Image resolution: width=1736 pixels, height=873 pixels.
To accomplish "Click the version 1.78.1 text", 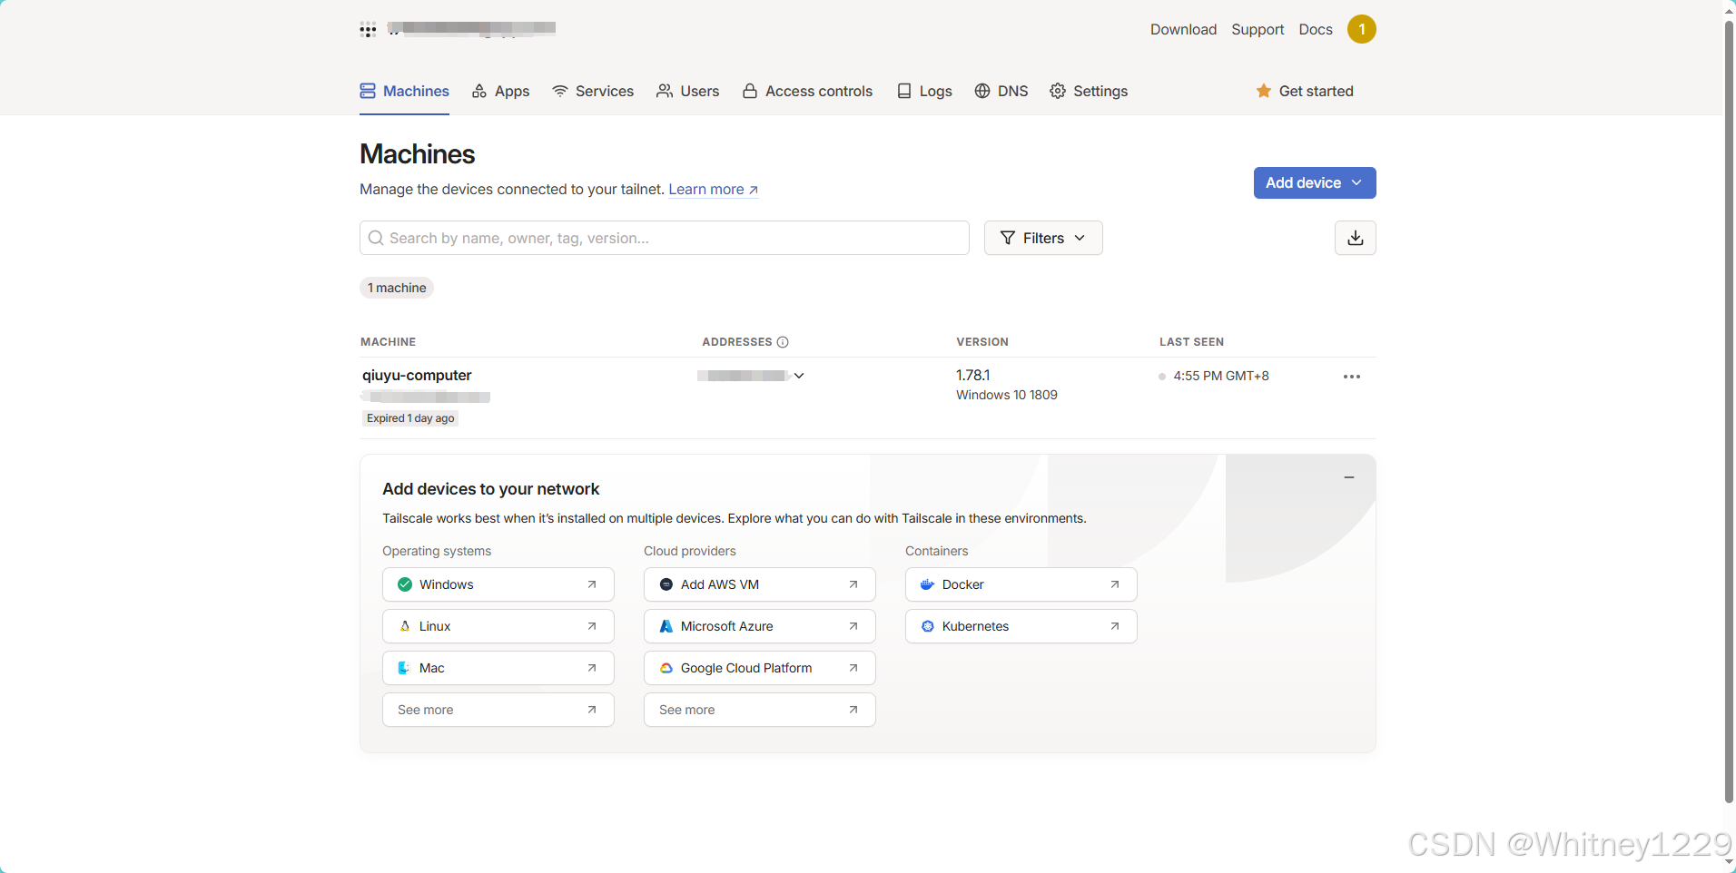I will 972,375.
